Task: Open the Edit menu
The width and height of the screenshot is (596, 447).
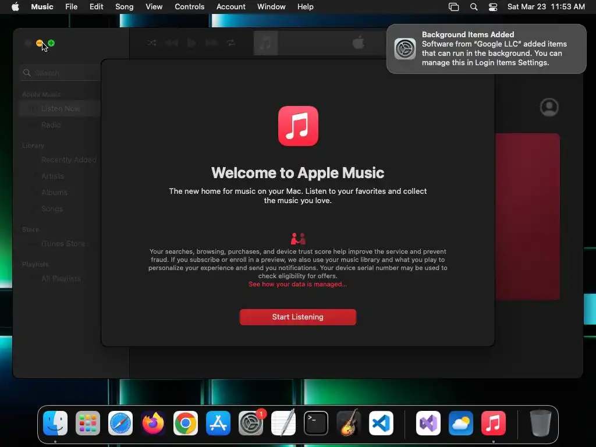Action: (x=96, y=7)
